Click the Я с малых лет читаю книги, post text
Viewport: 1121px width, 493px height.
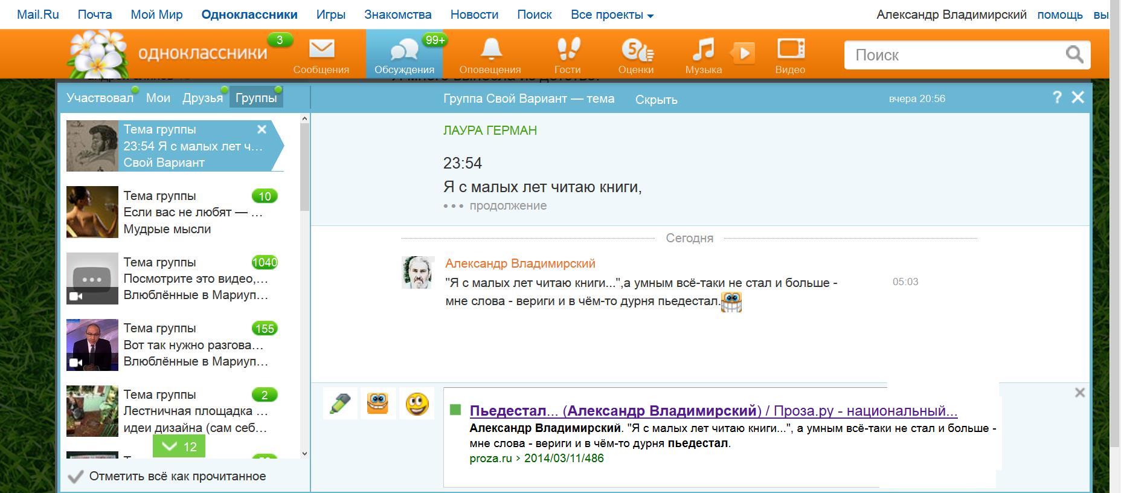(542, 187)
